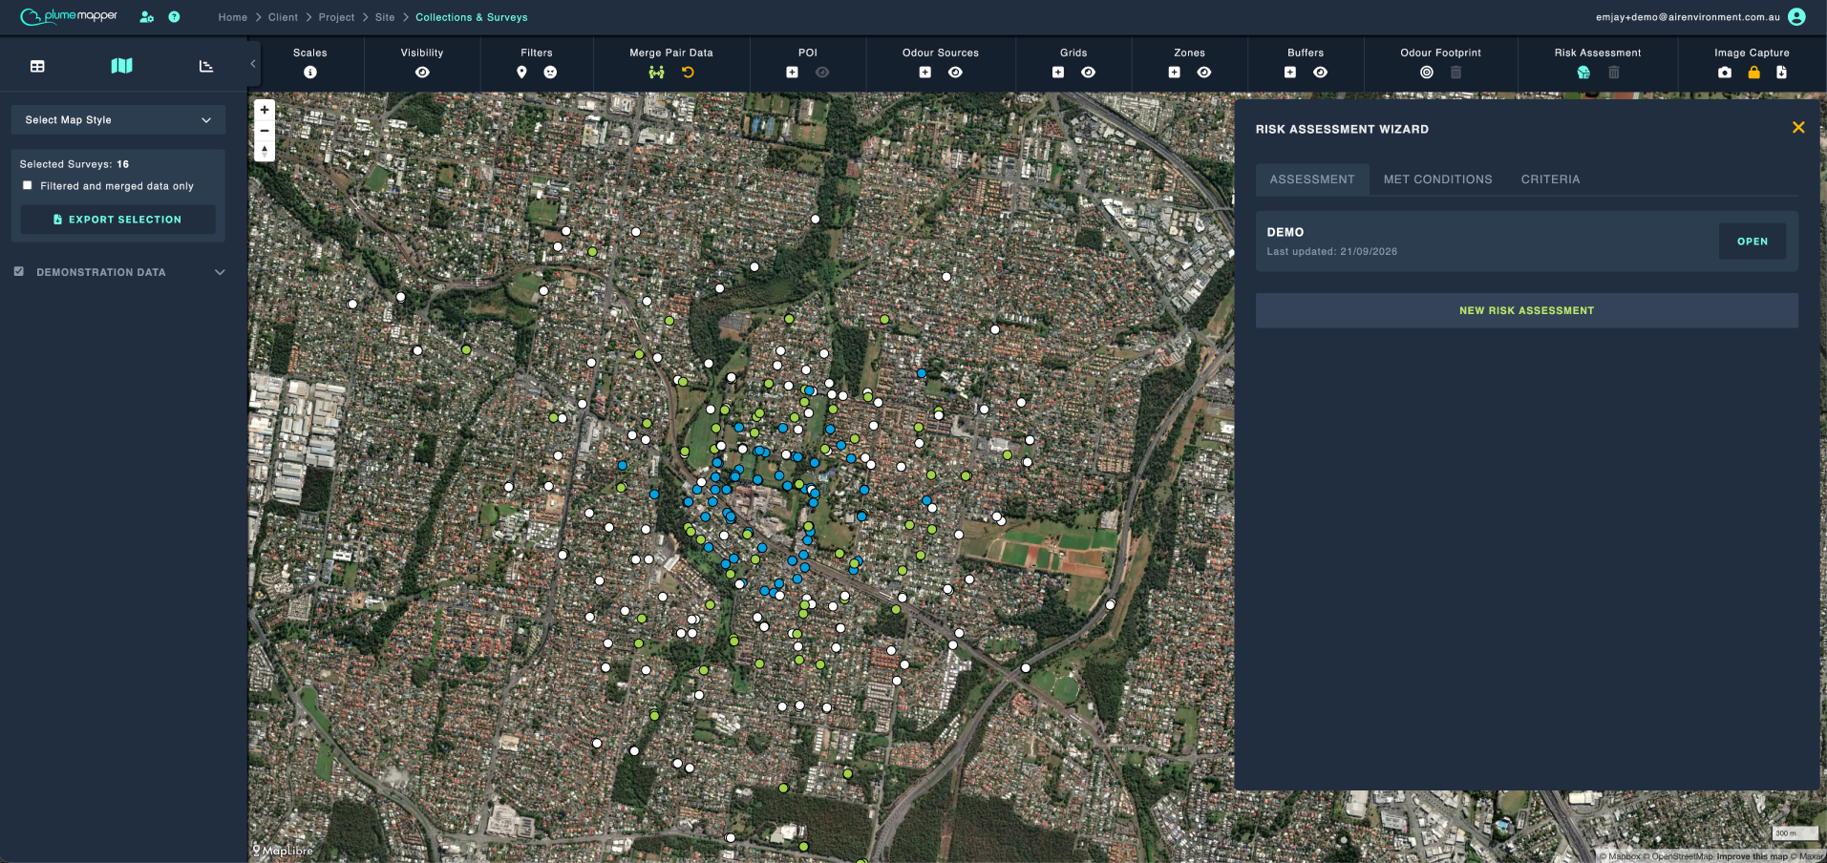Image resolution: width=1827 pixels, height=863 pixels.
Task: Zoom in on the map
Action: click(x=265, y=110)
